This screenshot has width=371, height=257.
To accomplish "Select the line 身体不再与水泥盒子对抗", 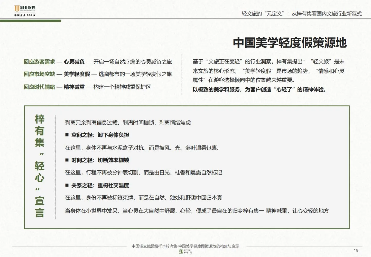I will (142, 148).
